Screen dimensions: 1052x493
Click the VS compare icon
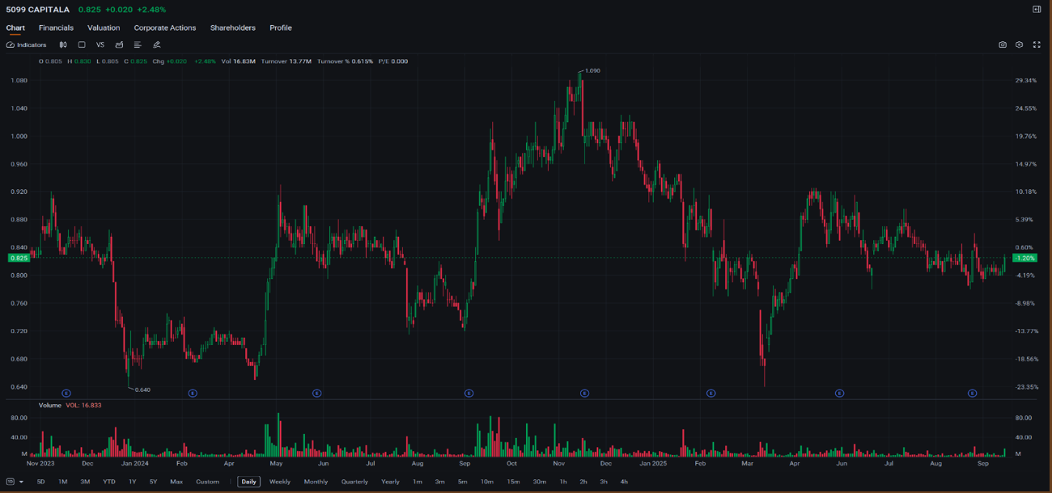[100, 45]
